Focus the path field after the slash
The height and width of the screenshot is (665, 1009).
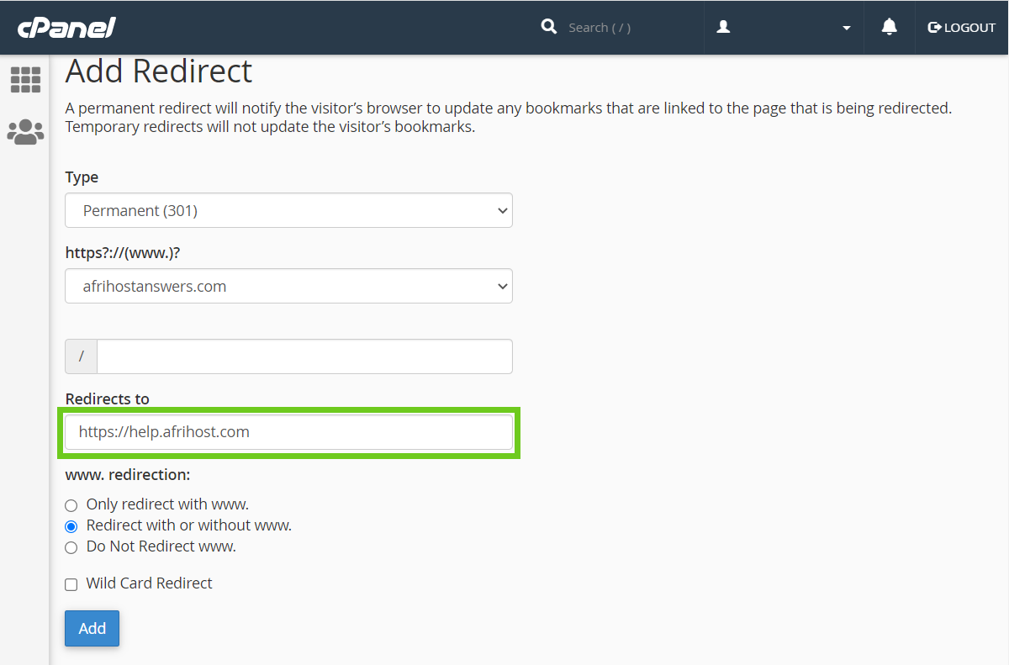pyautogui.click(x=304, y=356)
